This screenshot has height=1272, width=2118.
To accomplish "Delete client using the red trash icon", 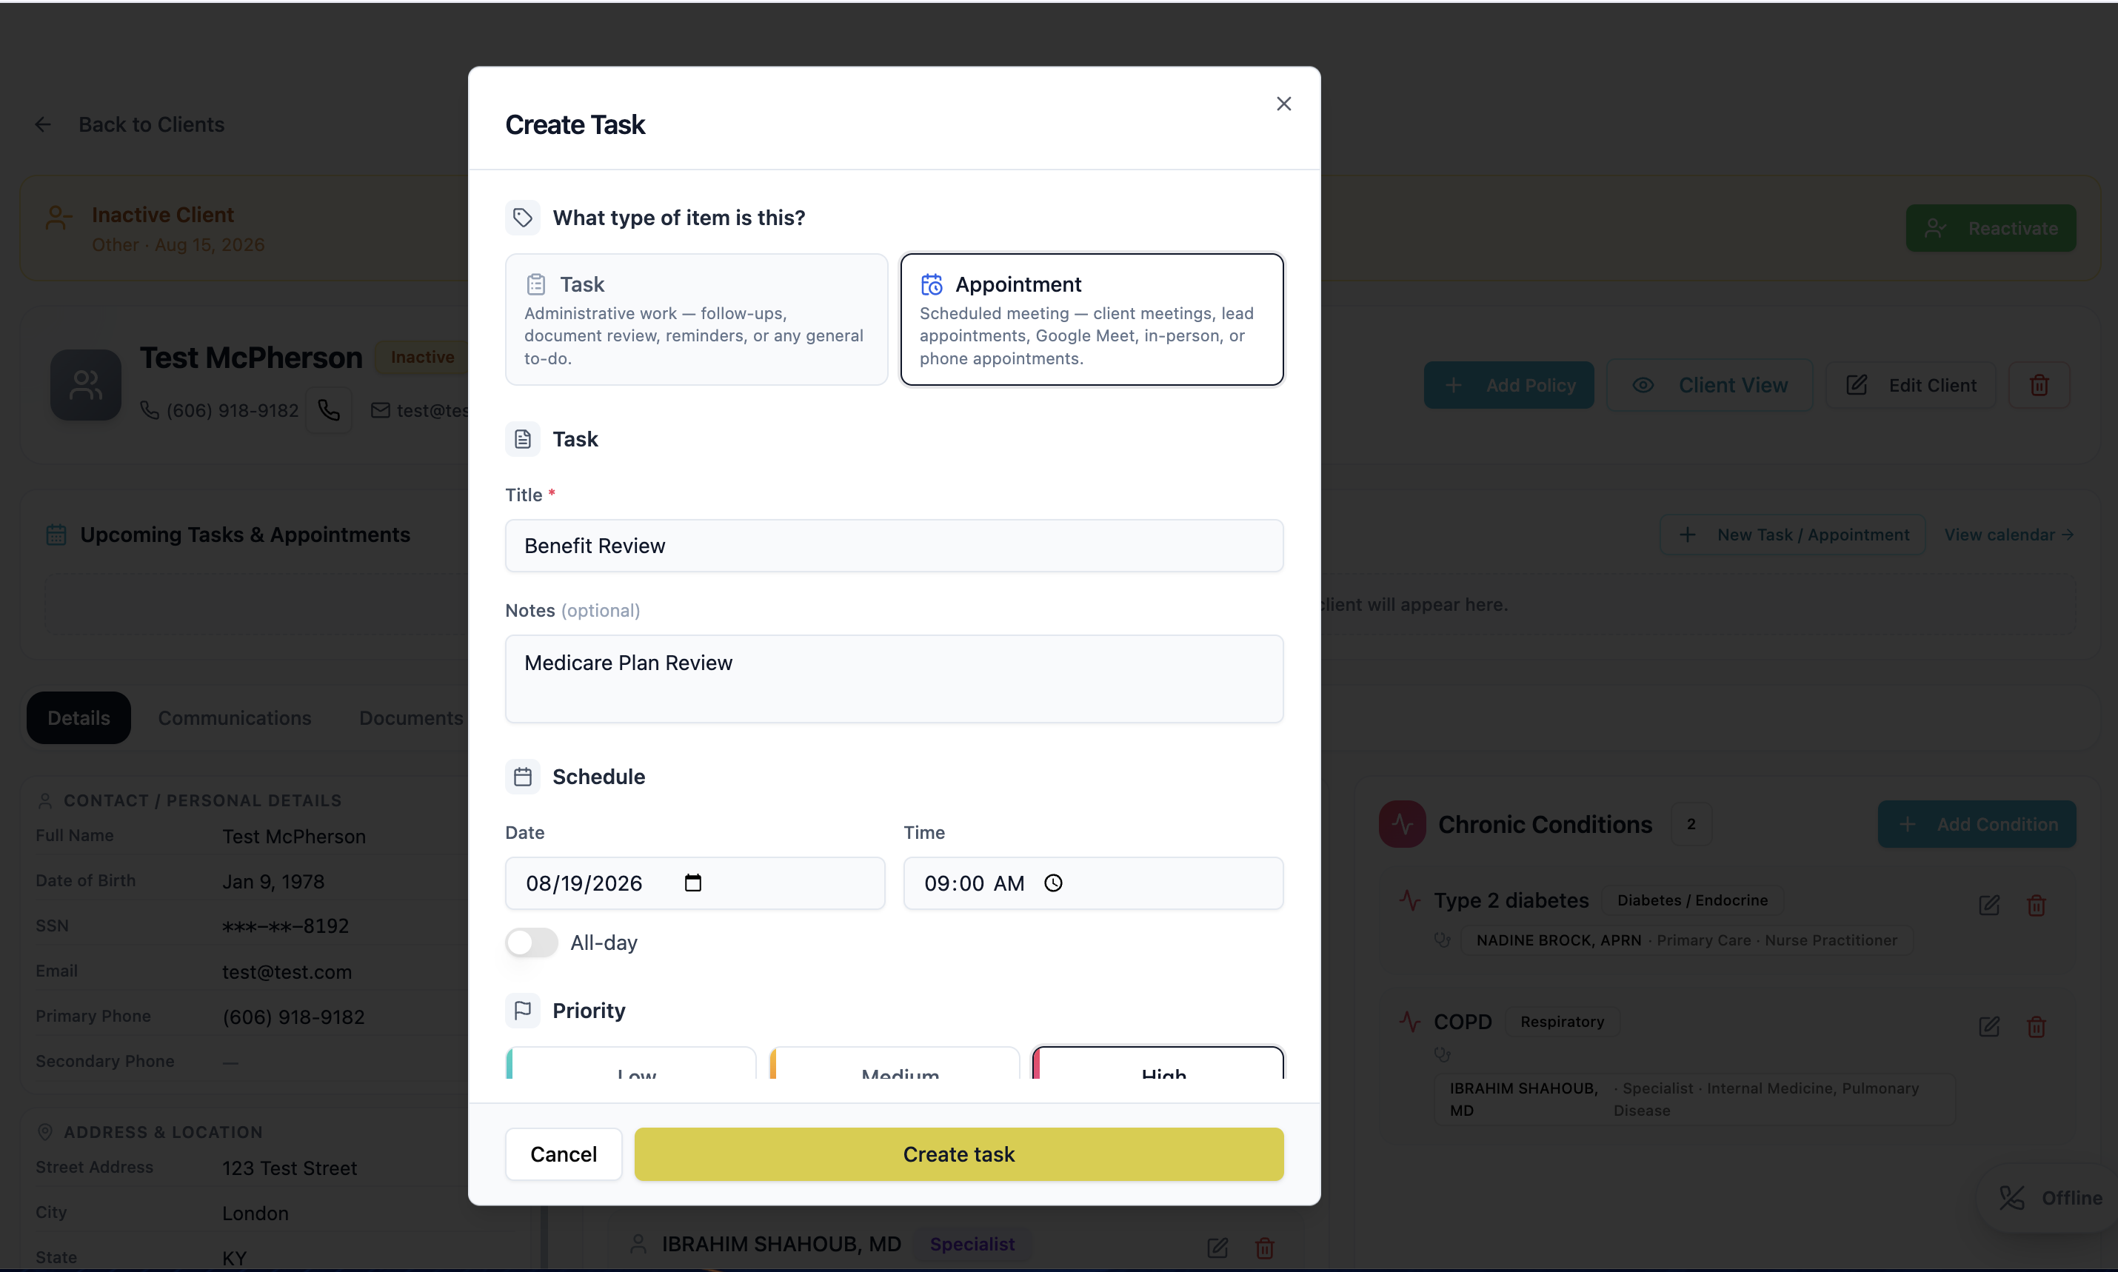I will 2040,385.
